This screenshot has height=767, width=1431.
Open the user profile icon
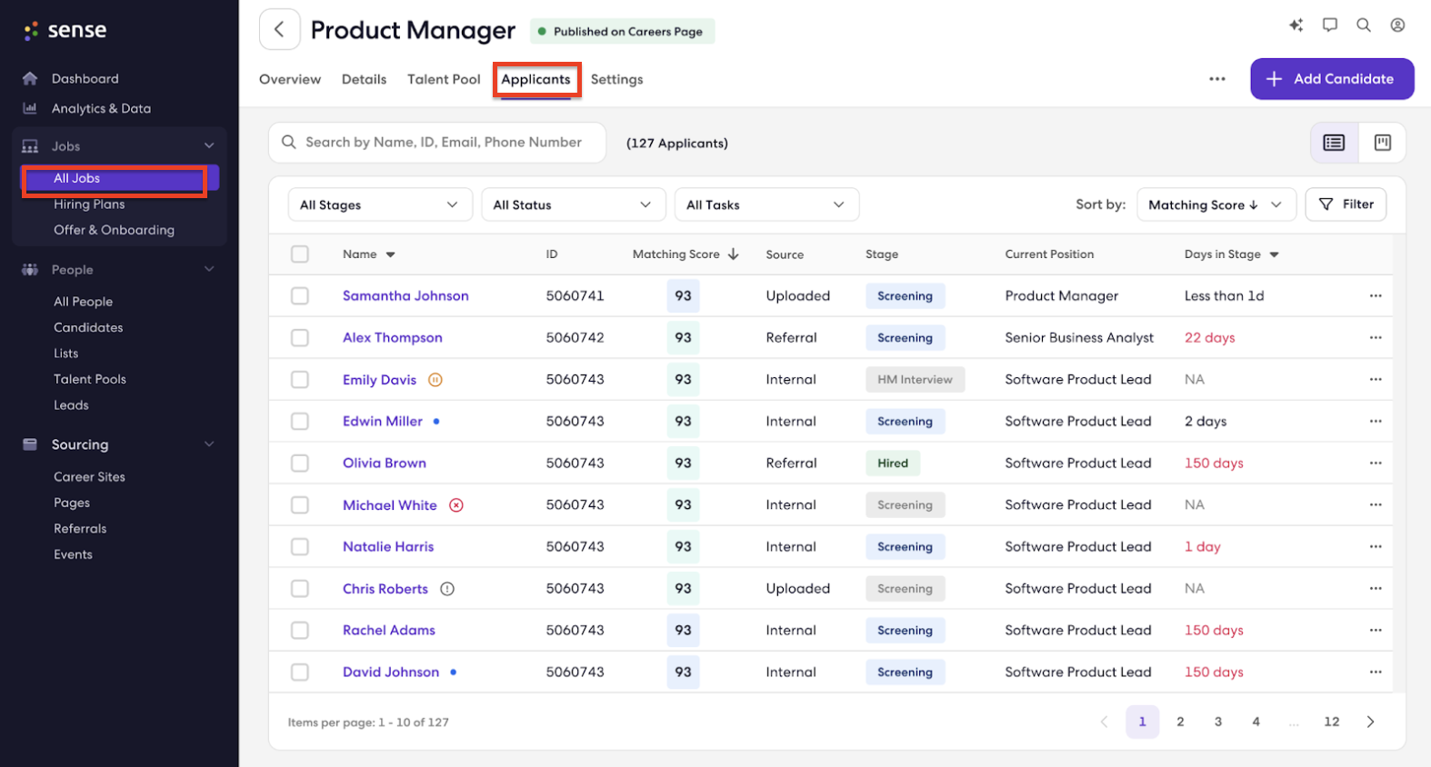pyautogui.click(x=1397, y=25)
